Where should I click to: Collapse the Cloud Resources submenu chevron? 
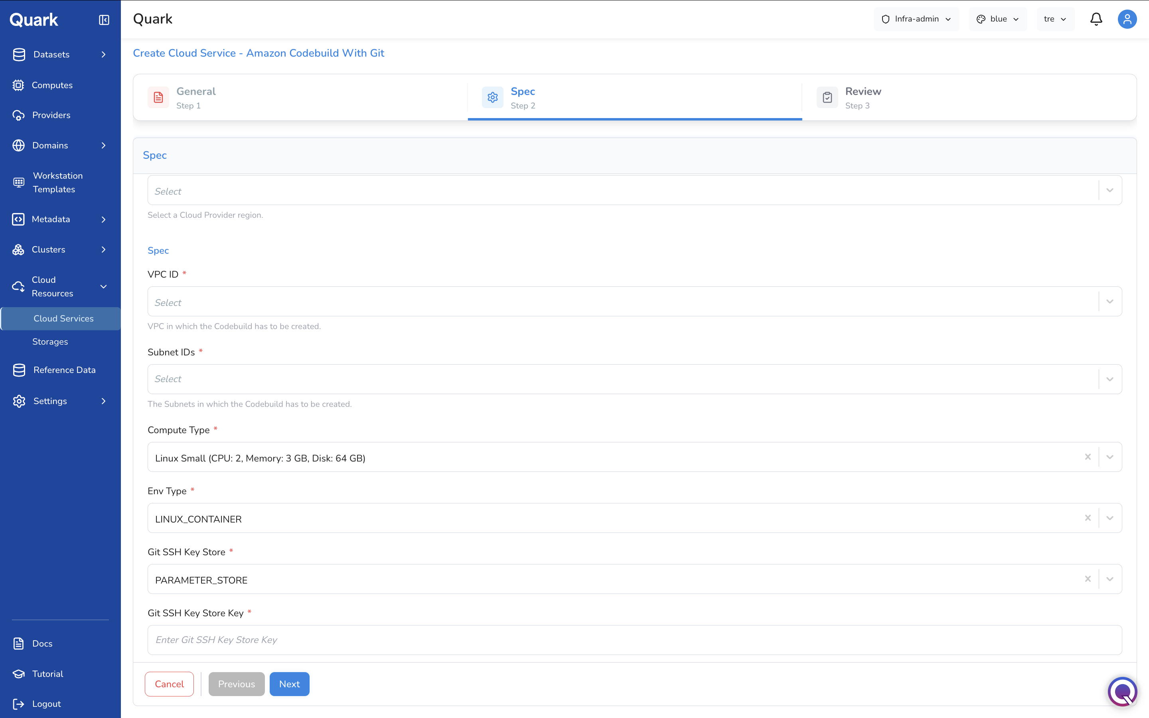click(x=103, y=286)
